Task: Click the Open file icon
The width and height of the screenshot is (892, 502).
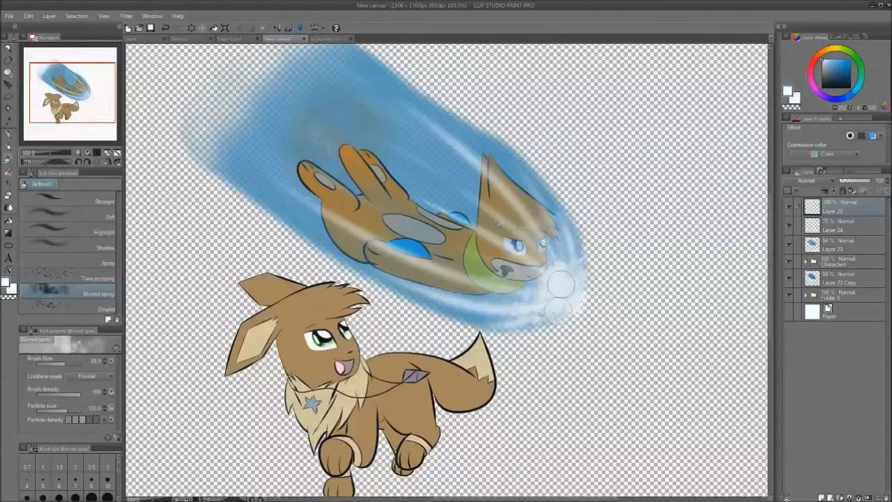Action: pyautogui.click(x=139, y=28)
